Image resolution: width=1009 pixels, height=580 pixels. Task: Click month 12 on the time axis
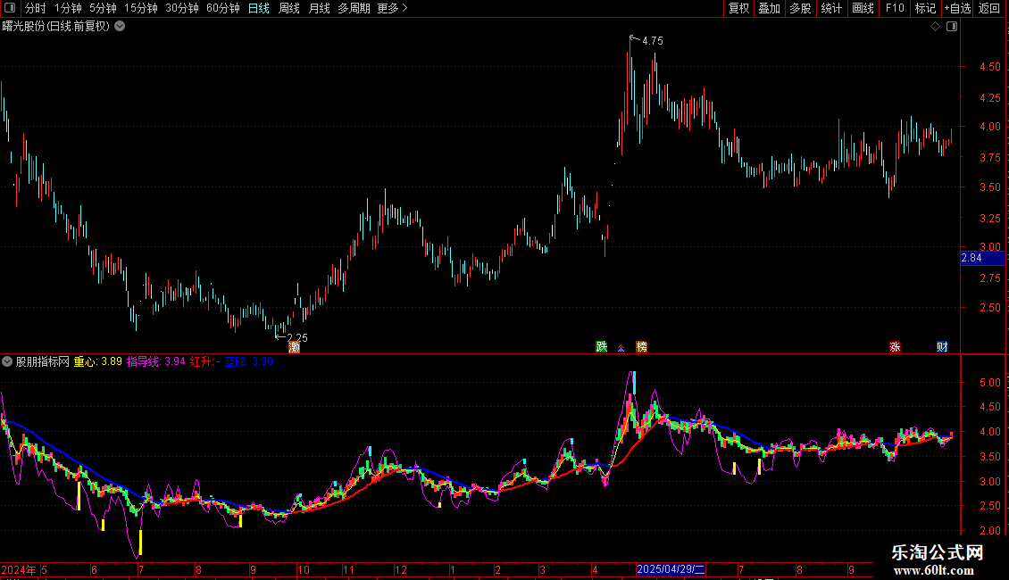[400, 569]
